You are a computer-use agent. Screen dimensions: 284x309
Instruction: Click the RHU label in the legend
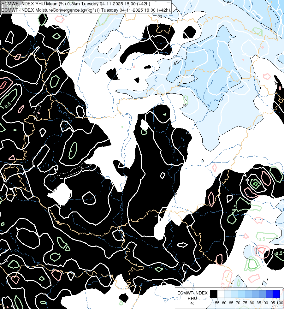[x=192, y=298]
